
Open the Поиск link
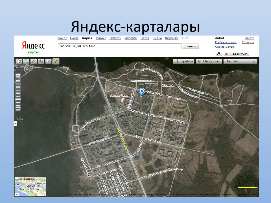tap(62, 38)
